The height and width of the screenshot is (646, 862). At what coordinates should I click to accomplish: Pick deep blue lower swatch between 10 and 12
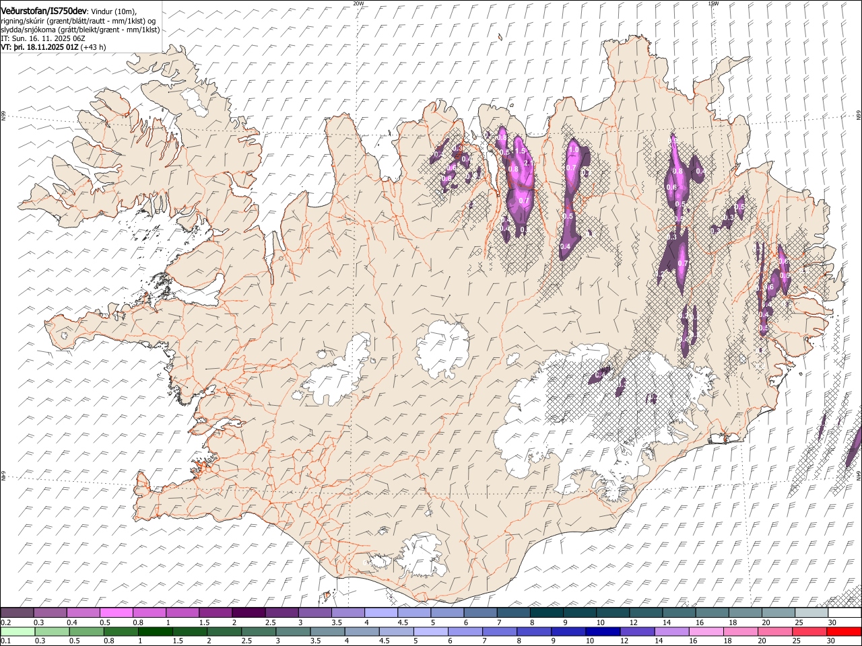click(602, 631)
